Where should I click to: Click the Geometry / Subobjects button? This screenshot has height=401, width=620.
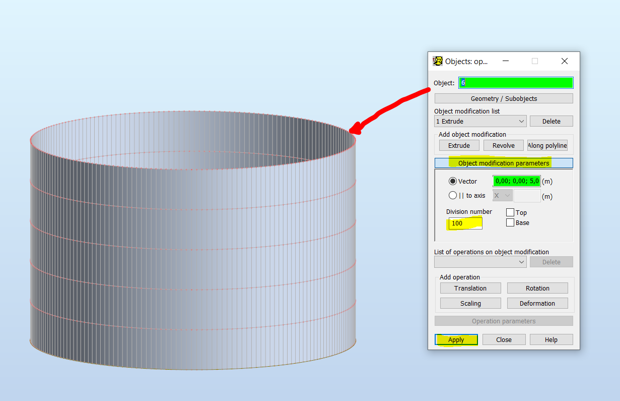point(503,98)
